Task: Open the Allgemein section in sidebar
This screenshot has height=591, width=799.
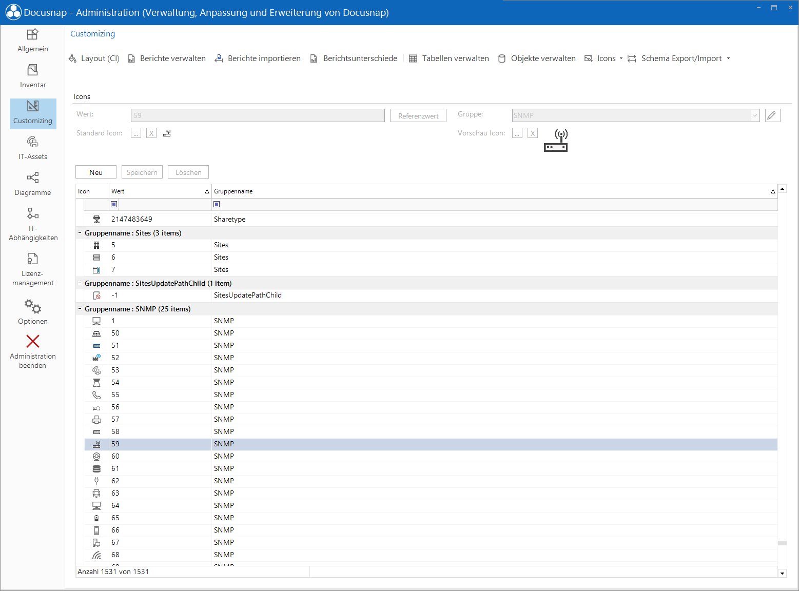Action: 33,41
